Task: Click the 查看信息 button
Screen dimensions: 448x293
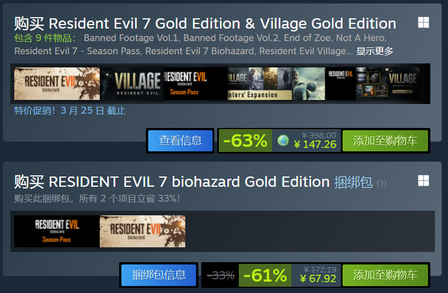Action: tap(180, 141)
